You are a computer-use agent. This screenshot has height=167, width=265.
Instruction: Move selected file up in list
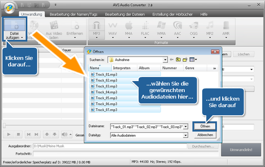point(47,134)
